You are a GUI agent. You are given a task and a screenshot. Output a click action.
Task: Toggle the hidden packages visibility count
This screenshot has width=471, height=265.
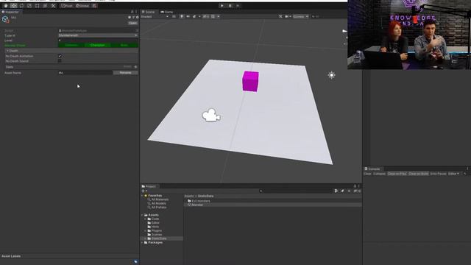tap(357, 191)
